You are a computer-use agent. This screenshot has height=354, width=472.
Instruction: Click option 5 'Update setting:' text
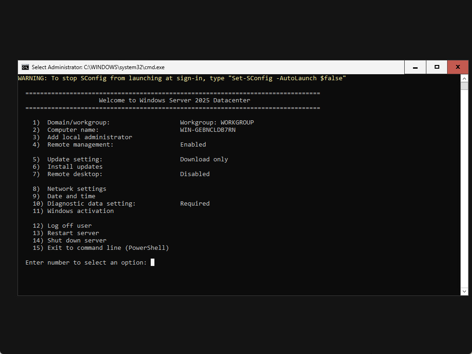click(x=75, y=159)
